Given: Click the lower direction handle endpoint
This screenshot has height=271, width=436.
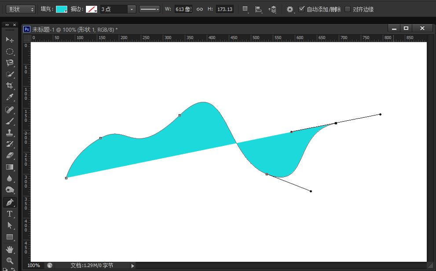Looking at the screenshot, I should point(311,191).
